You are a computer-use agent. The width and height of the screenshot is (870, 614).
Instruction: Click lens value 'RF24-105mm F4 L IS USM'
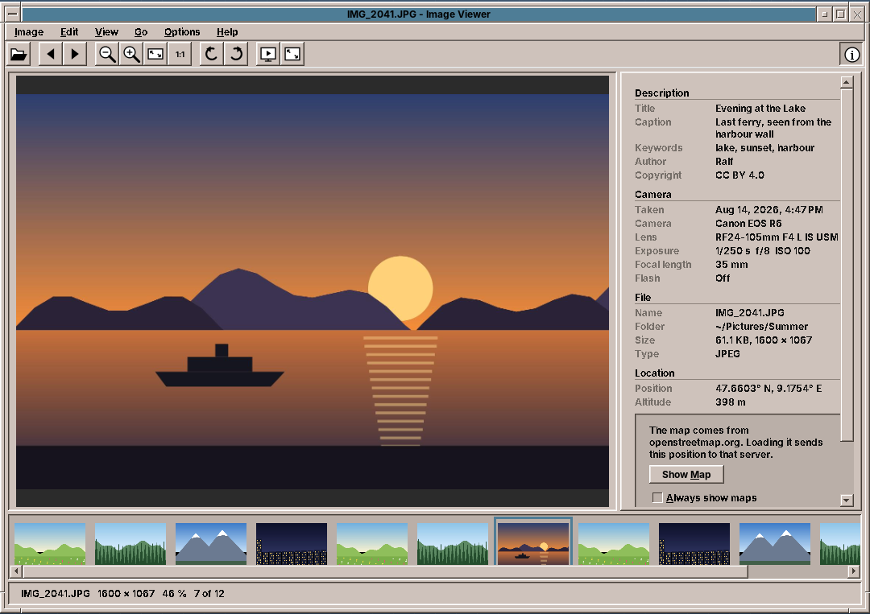tap(777, 237)
